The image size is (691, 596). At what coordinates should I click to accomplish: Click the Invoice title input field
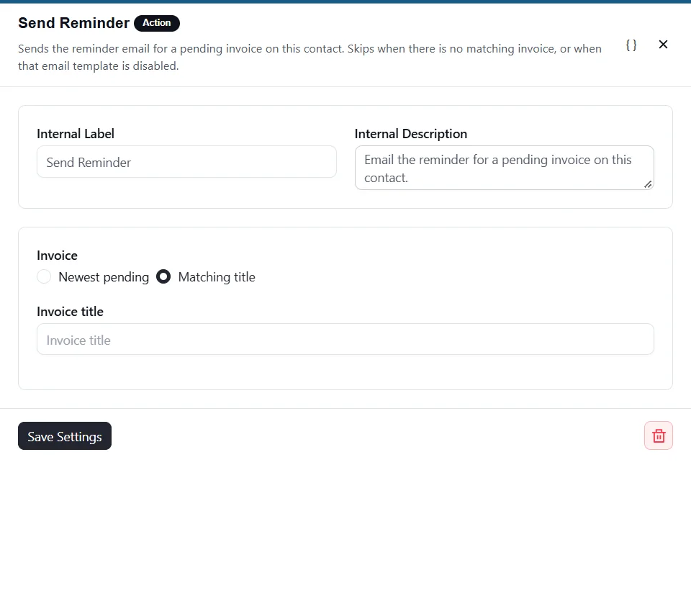pos(345,340)
